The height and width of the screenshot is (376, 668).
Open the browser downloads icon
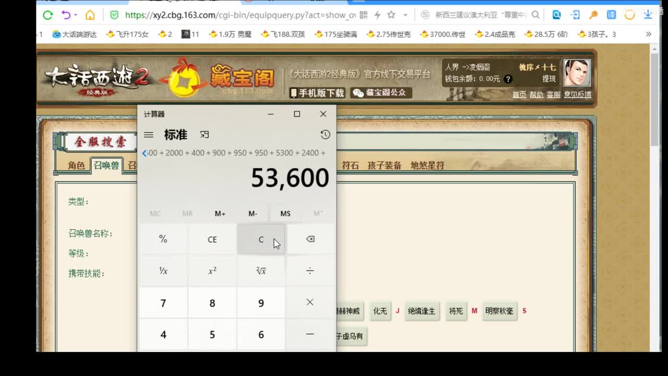coord(648,15)
